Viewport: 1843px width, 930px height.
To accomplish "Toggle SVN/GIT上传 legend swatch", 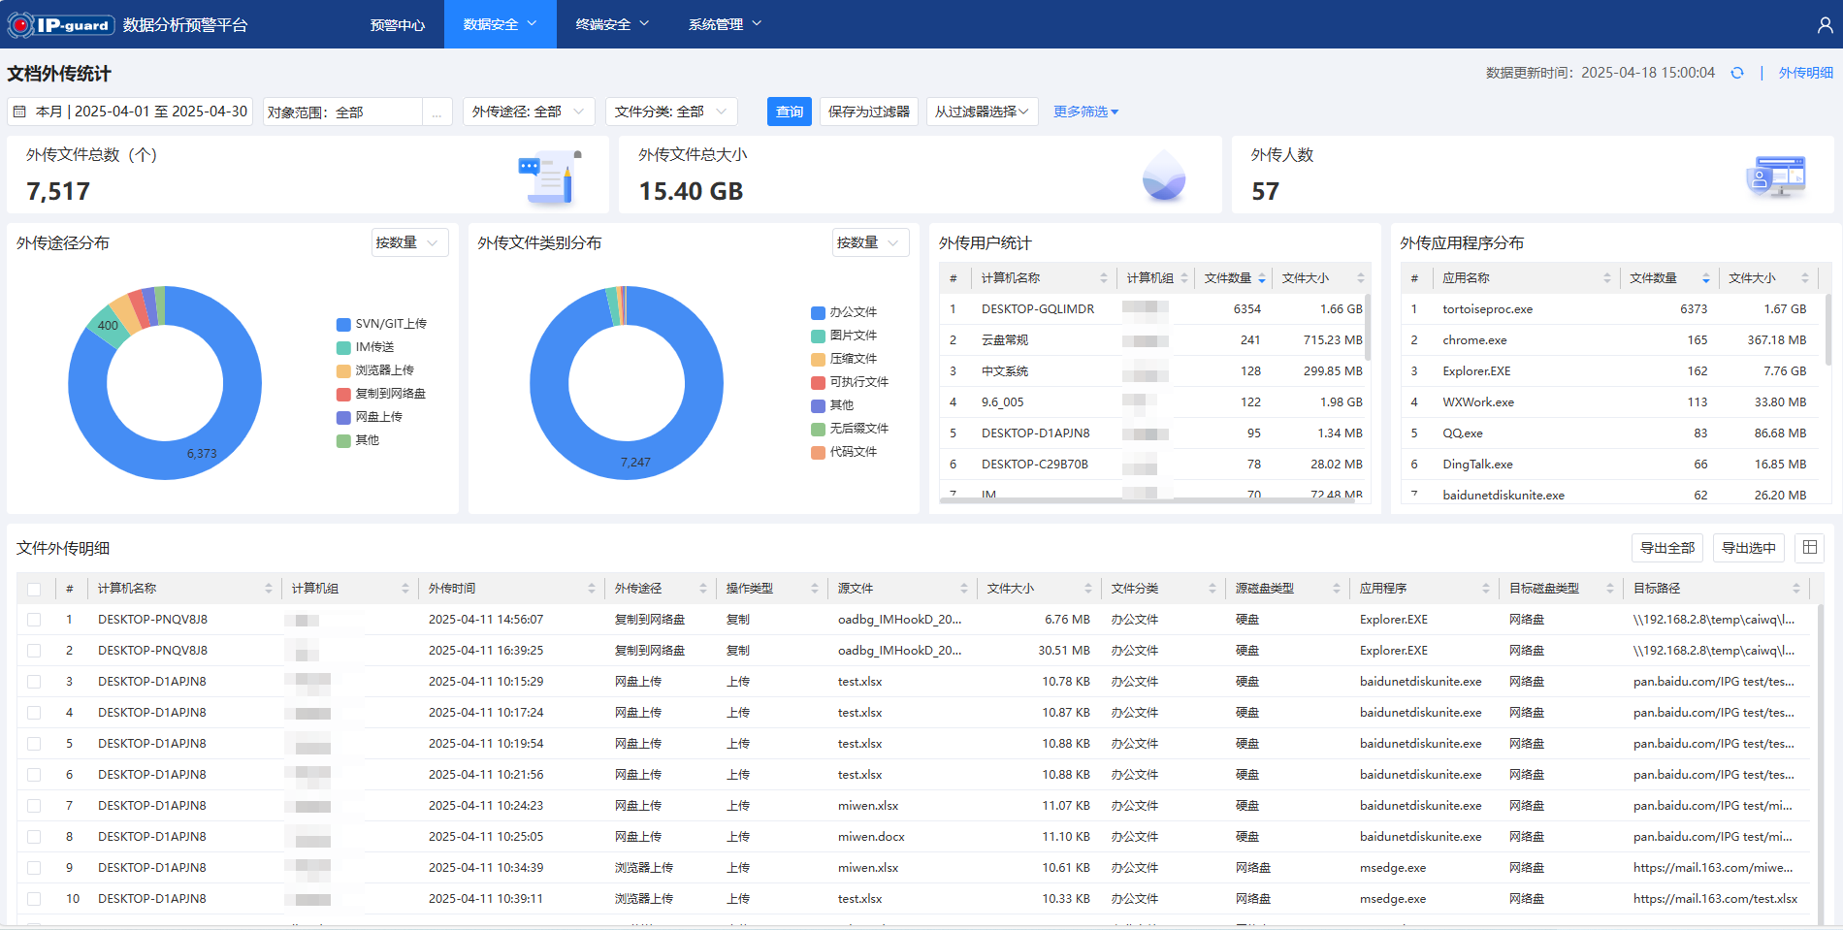I will click(x=343, y=324).
